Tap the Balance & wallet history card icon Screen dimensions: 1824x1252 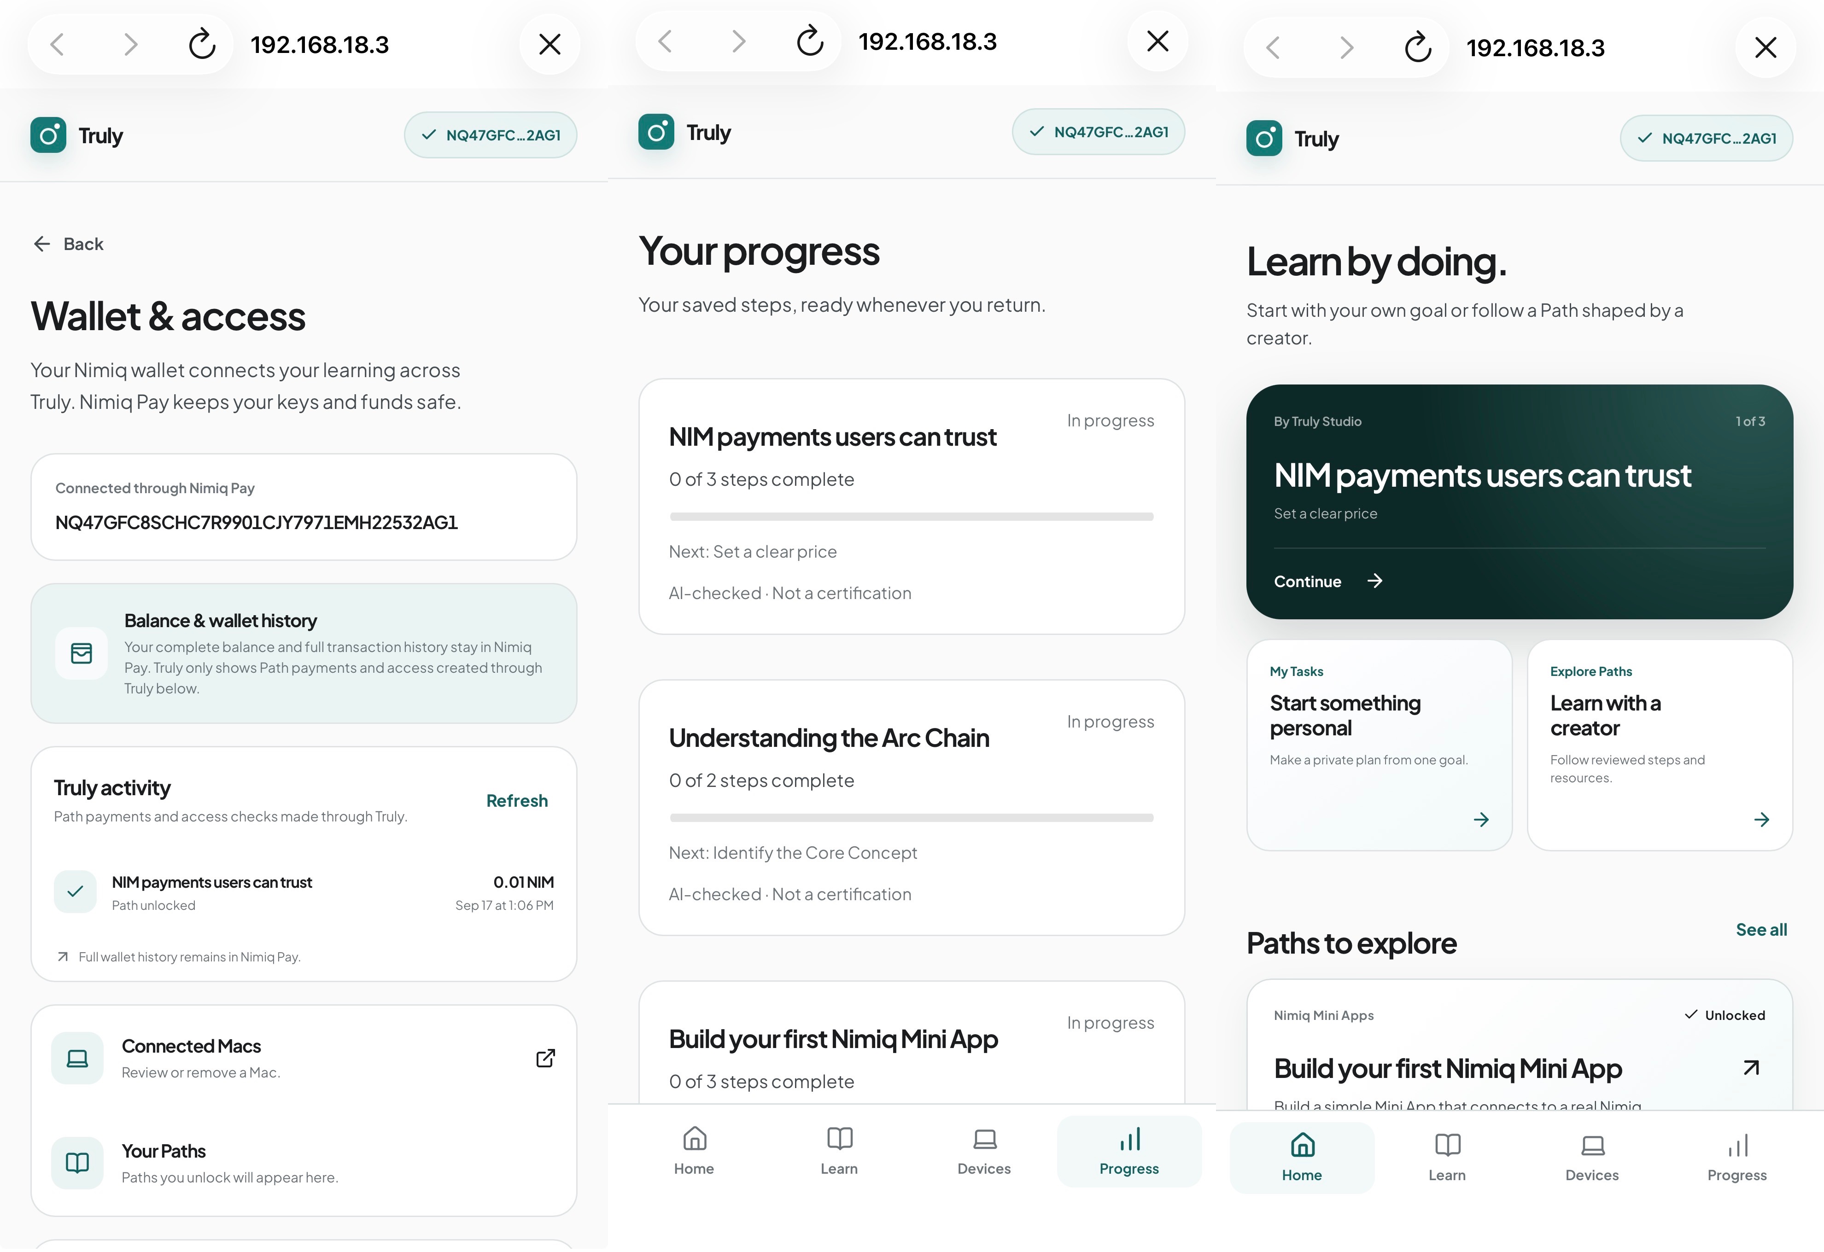[82, 653]
